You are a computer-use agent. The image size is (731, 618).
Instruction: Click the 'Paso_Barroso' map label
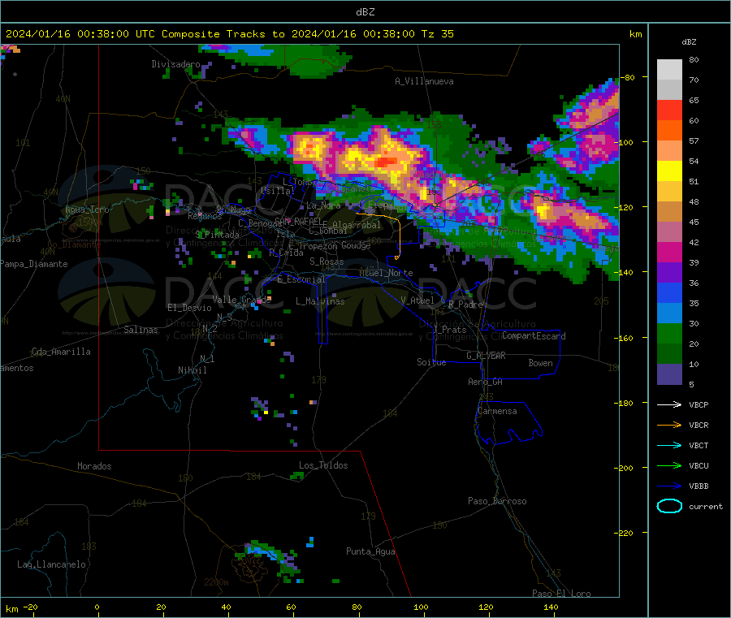pyautogui.click(x=497, y=501)
